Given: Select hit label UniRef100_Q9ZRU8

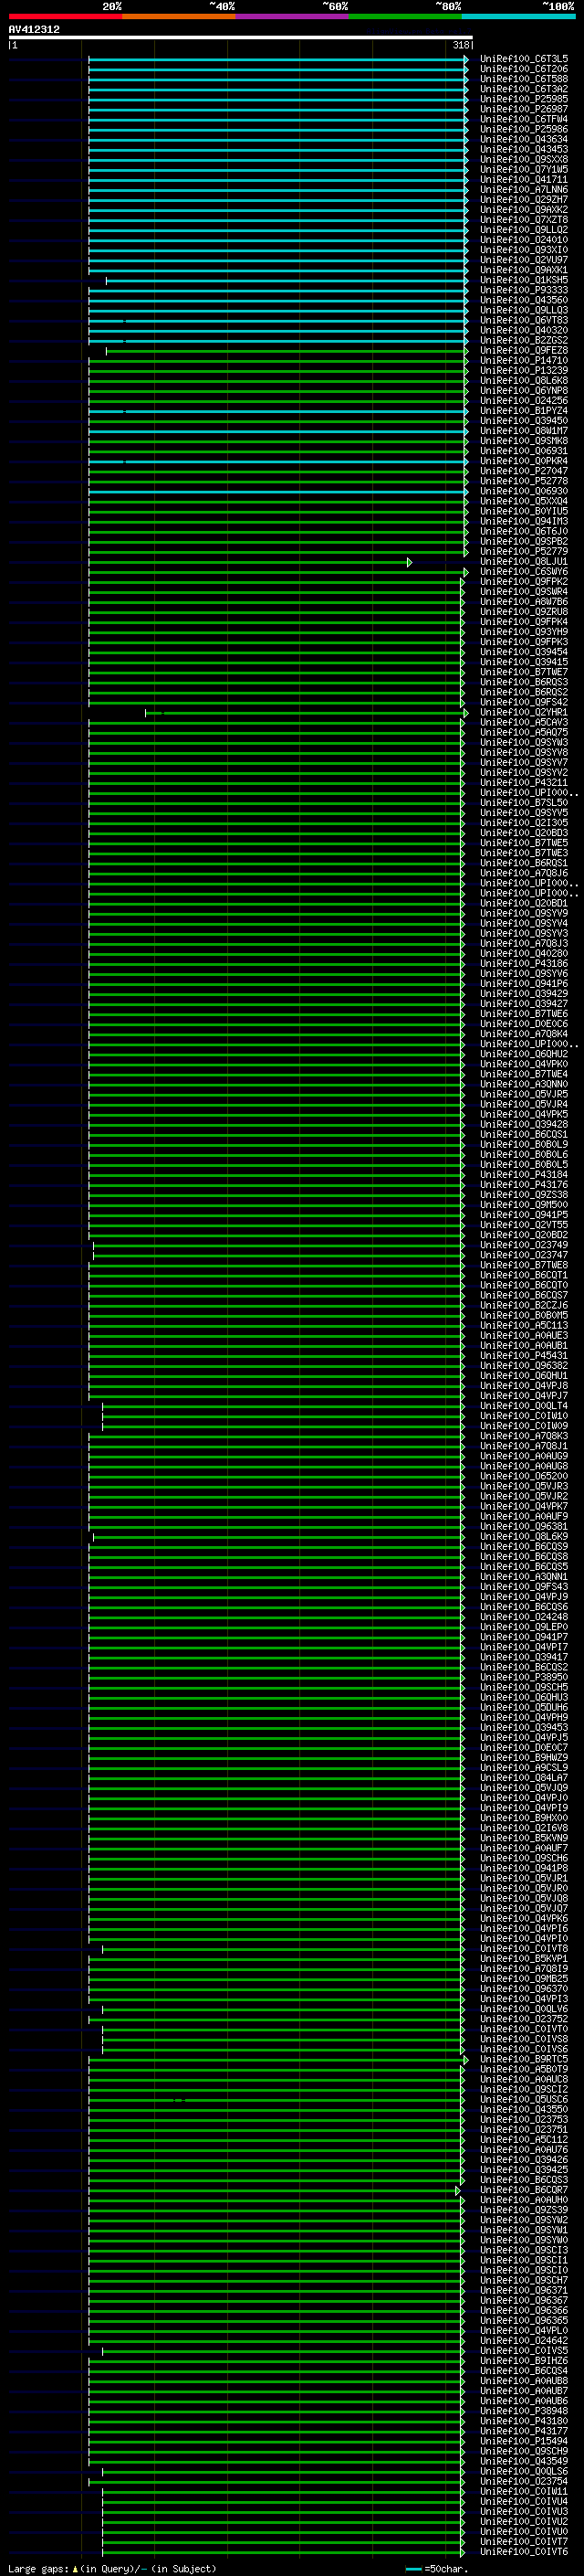Looking at the screenshot, I should 523,611.
